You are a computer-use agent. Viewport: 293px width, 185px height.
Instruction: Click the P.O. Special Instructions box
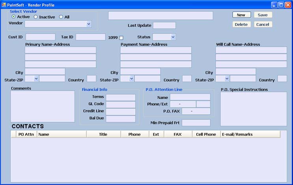[254, 109]
